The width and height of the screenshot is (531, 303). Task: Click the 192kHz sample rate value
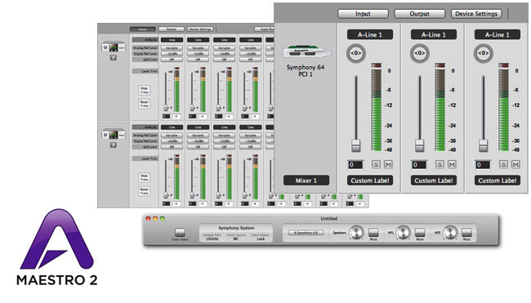coord(212,239)
